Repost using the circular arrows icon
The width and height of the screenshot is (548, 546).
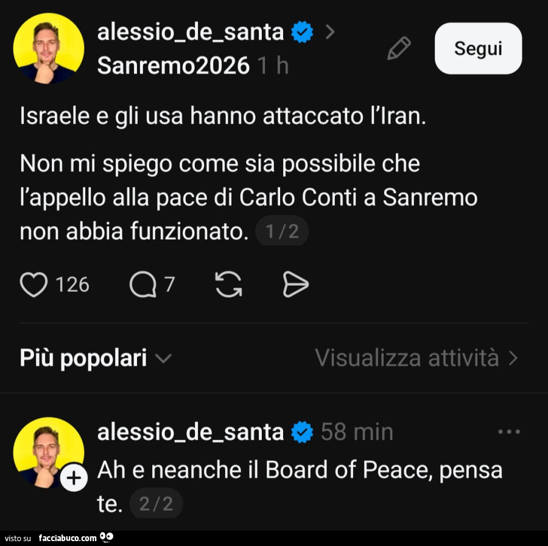pos(228,285)
